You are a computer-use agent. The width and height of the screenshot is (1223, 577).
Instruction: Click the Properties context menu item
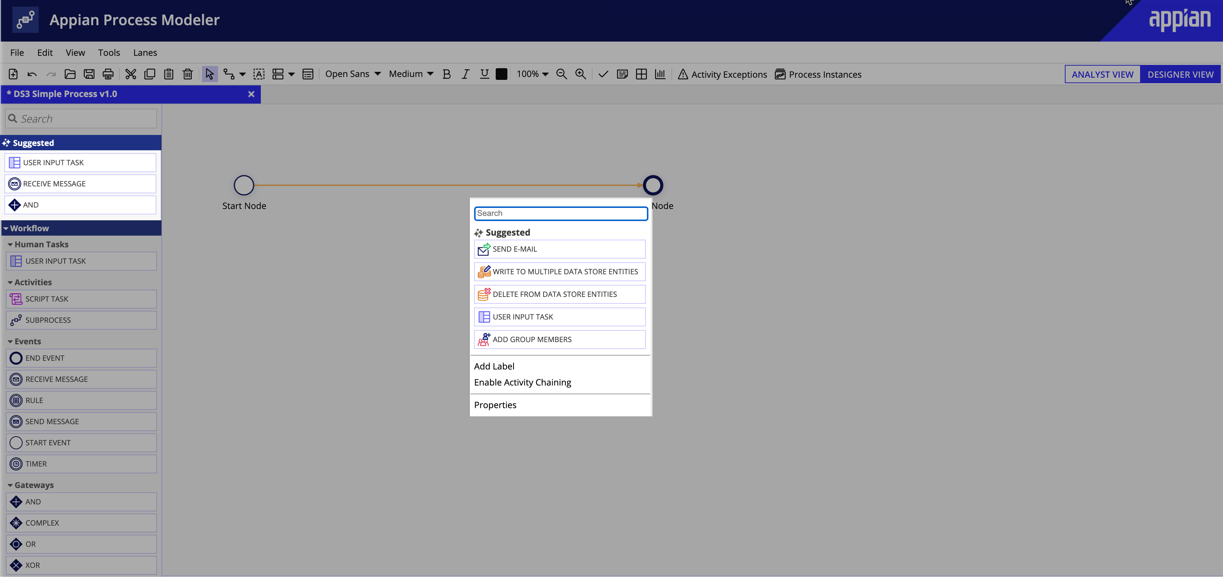(495, 405)
